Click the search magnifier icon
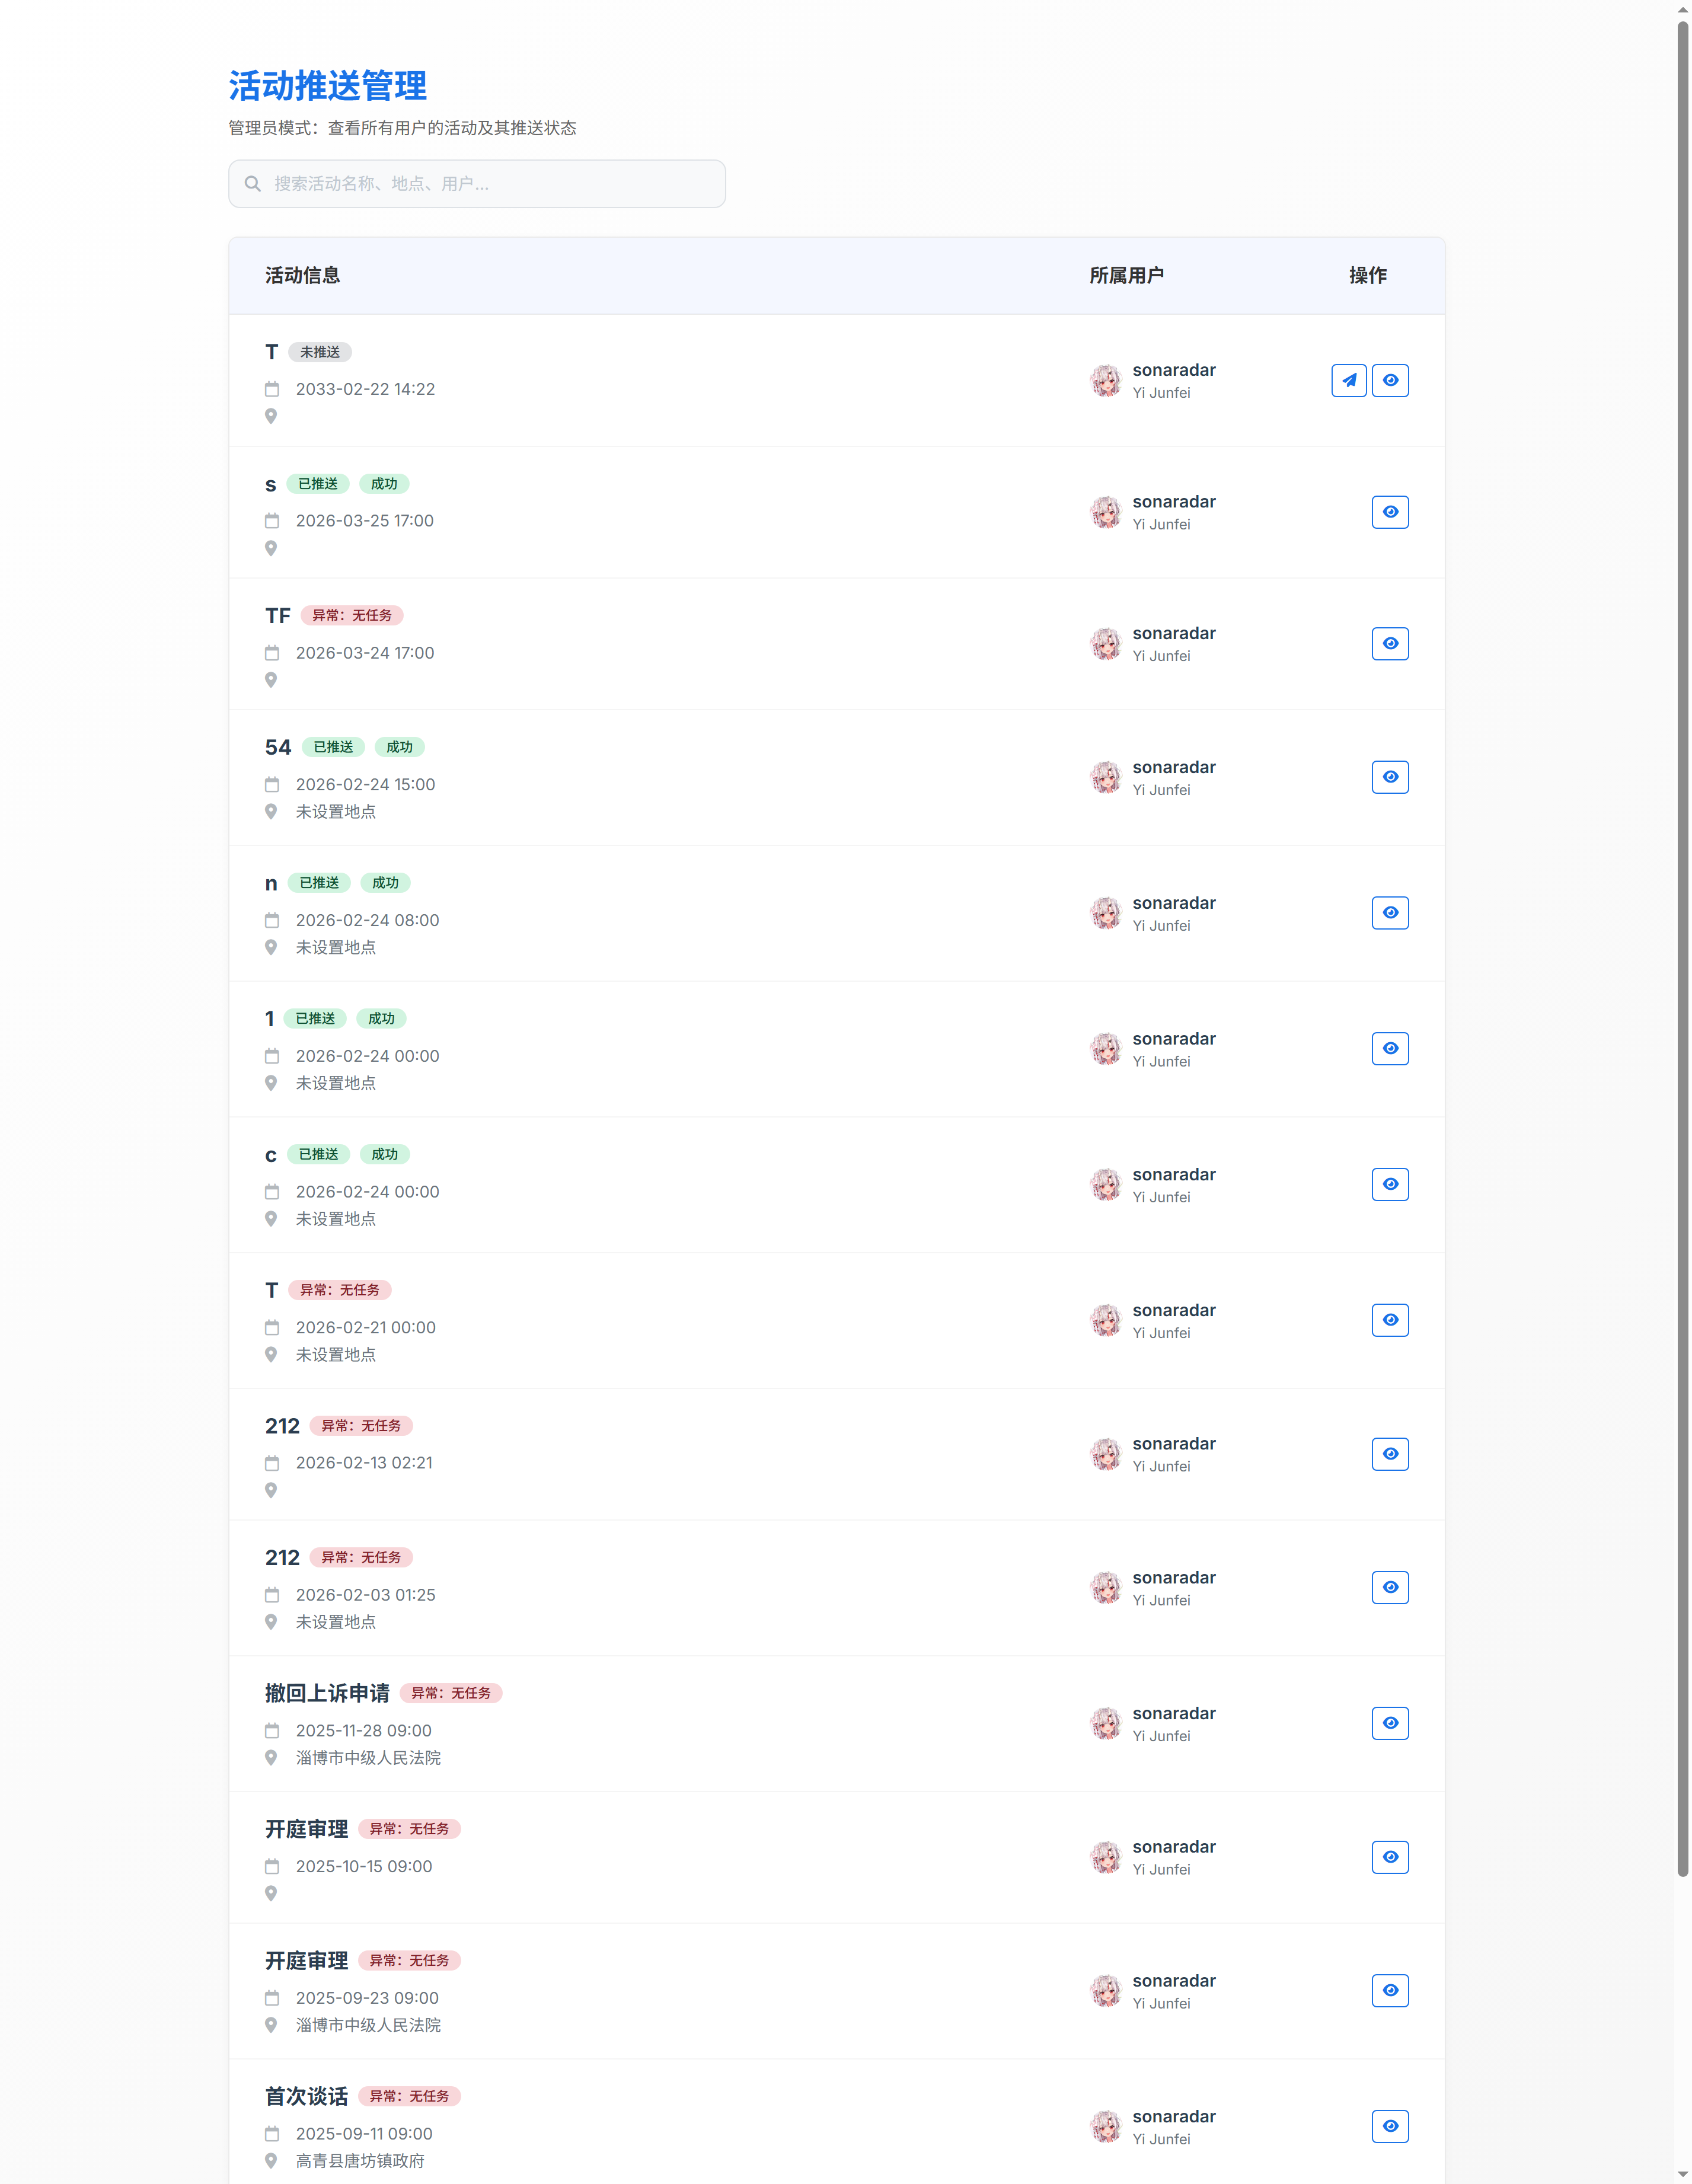The height and width of the screenshot is (2184, 1692). 253,184
